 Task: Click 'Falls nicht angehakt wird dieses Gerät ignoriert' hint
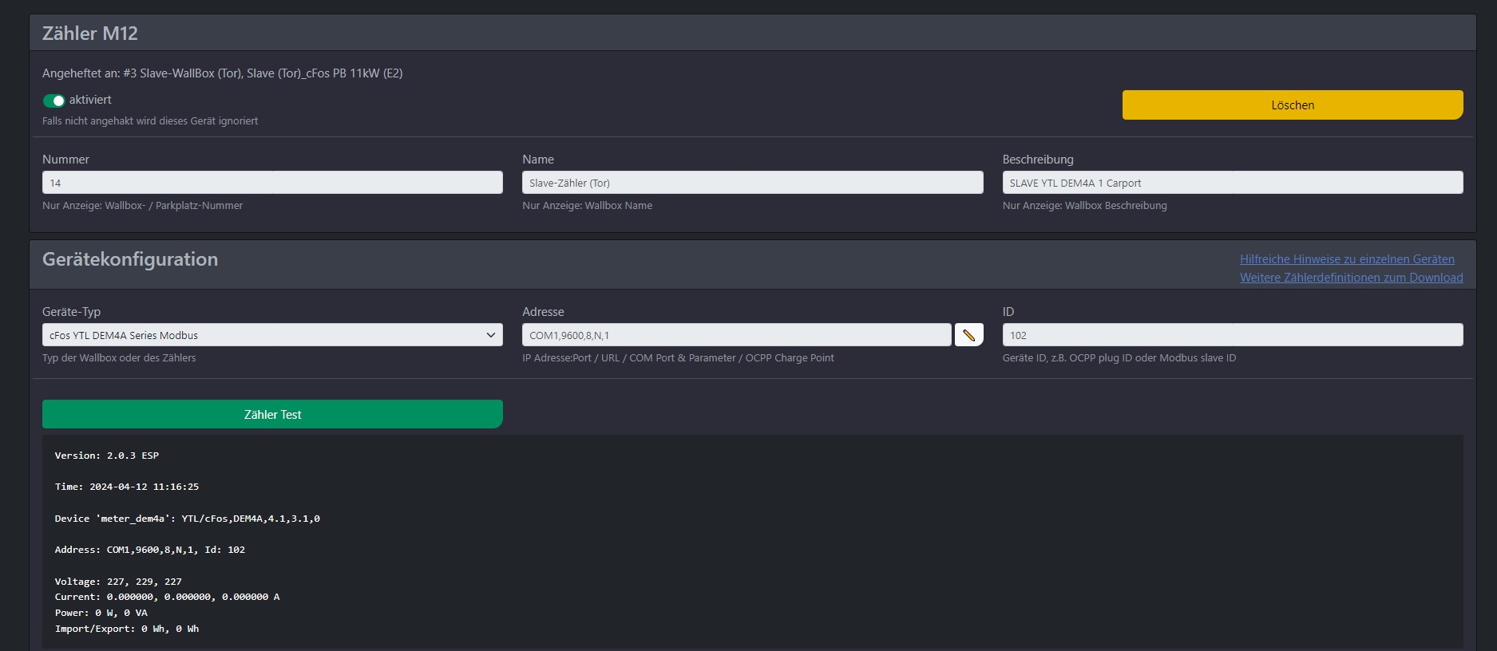(150, 121)
